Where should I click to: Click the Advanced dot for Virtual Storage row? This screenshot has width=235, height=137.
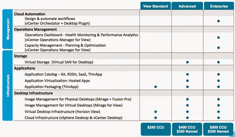[188, 62]
